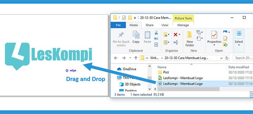Screen dimensions: 253x114
Task: Refresh the current folder view
Action: 227,58
